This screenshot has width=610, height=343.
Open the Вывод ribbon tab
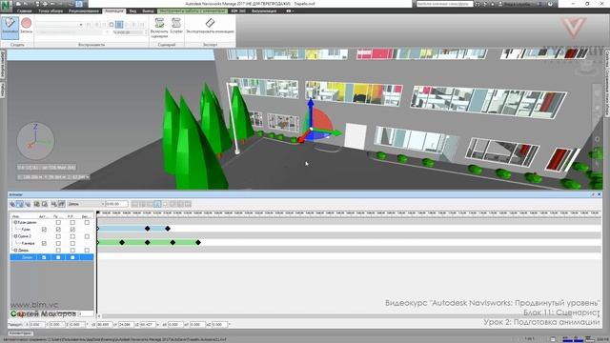click(x=148, y=11)
